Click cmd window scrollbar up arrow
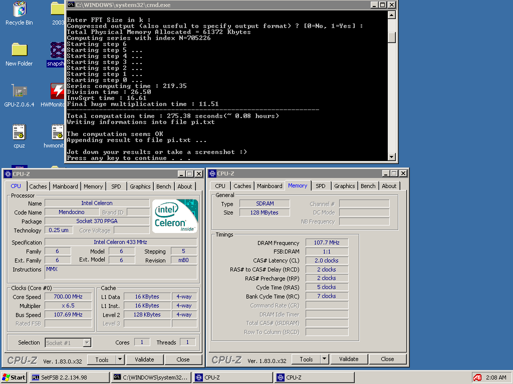The image size is (513, 384). pyautogui.click(x=392, y=14)
